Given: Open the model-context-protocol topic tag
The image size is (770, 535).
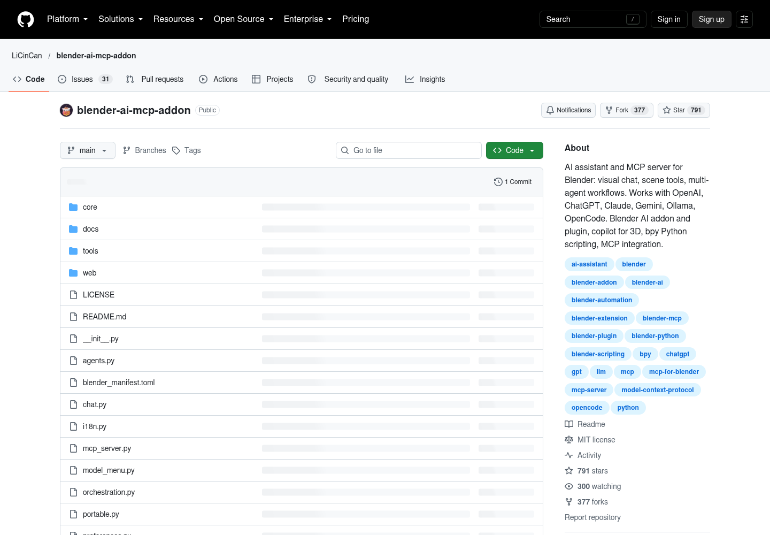Looking at the screenshot, I should (x=658, y=390).
